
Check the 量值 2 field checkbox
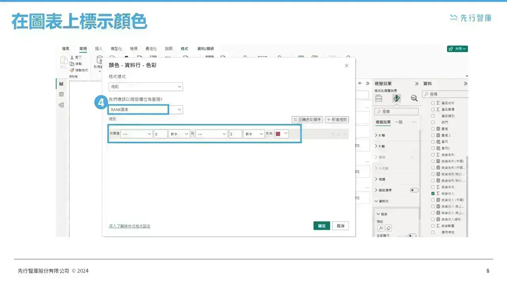click(433, 135)
